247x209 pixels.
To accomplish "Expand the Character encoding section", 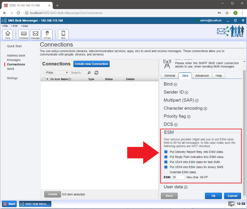I will tap(205, 109).
